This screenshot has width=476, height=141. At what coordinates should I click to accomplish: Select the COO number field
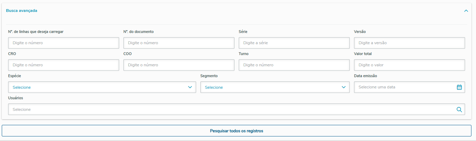(x=179, y=65)
